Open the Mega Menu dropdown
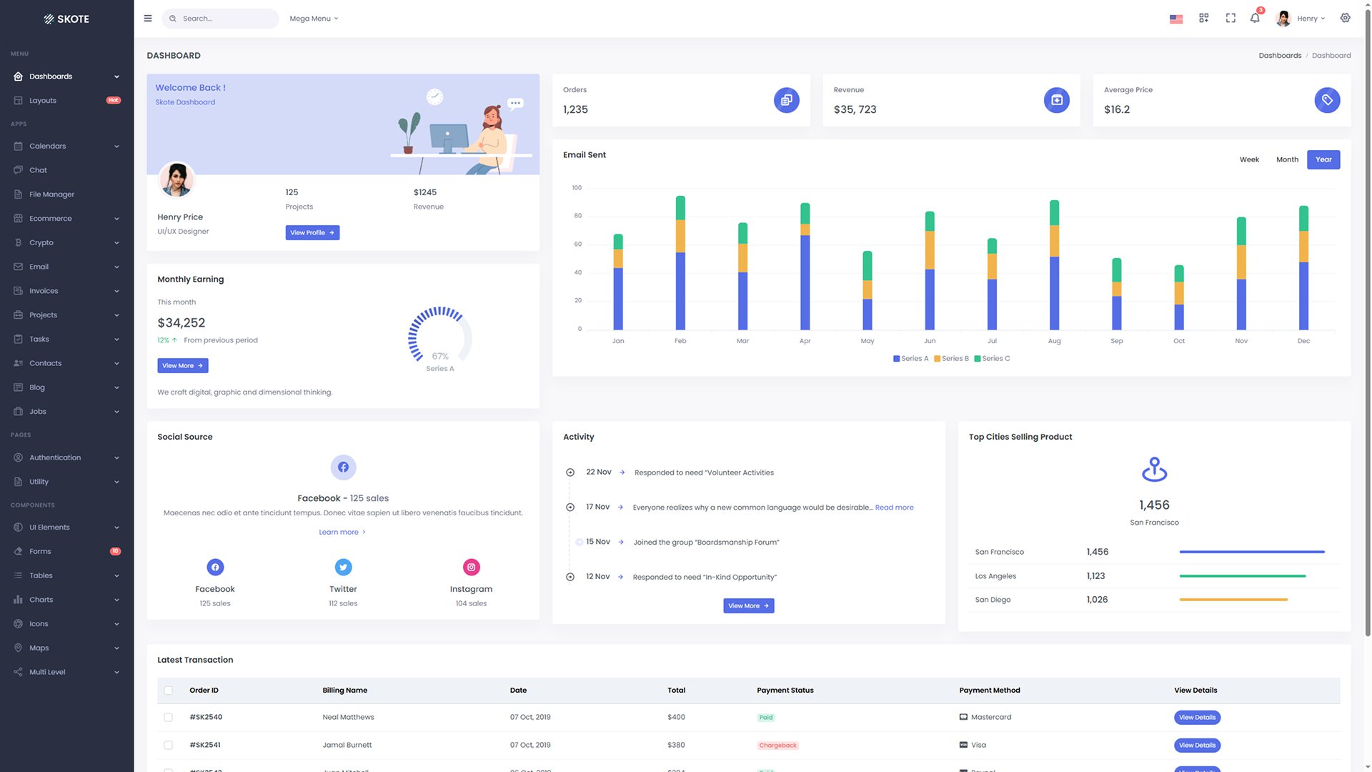Screen dimensions: 1372x772 pyautogui.click(x=314, y=19)
